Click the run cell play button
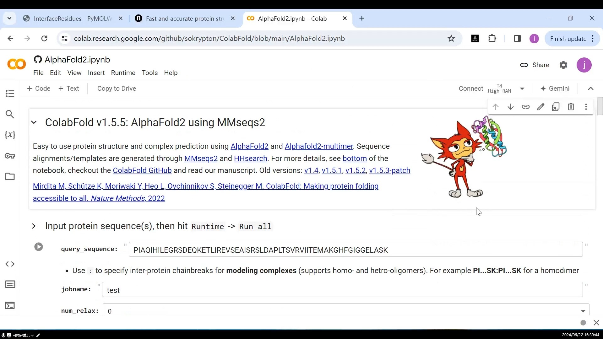 [x=39, y=246]
